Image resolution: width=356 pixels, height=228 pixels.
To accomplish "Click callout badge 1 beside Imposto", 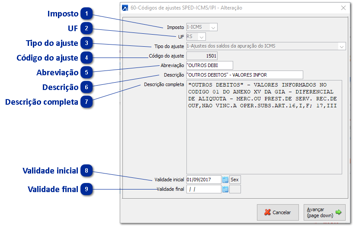I will point(87,14).
